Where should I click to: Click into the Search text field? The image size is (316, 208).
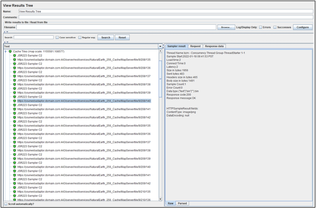click(x=34, y=38)
